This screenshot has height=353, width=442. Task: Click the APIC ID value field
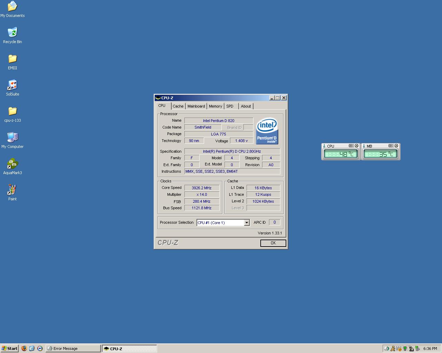tap(275, 222)
